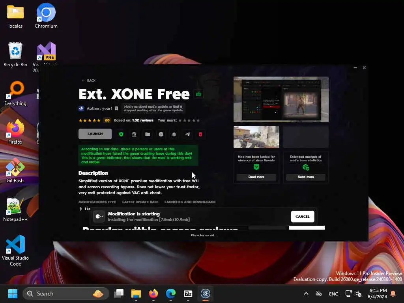The width and height of the screenshot is (404, 303).
Task: Open Firefox from the taskbar
Action: [x=153, y=294]
